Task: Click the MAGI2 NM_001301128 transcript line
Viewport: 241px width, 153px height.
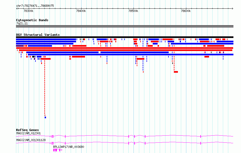Action: click(125, 143)
